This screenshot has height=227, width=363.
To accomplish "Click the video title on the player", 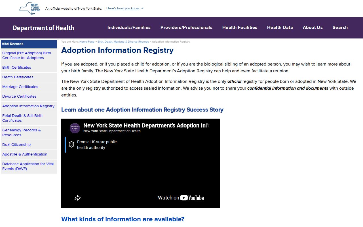I will pyautogui.click(x=146, y=125).
